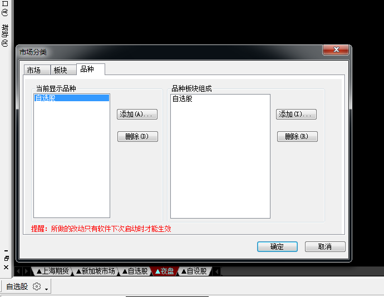Open the 新加坡市场 bottom tab
The width and height of the screenshot is (384, 297).
[96, 271]
